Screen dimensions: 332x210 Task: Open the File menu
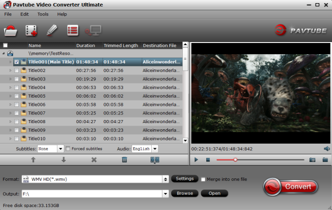pos(8,14)
